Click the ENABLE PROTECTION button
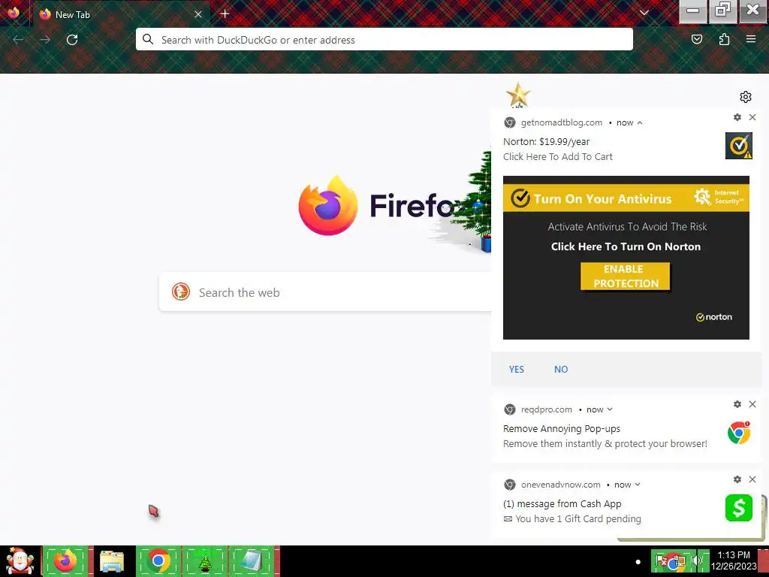 pos(625,276)
